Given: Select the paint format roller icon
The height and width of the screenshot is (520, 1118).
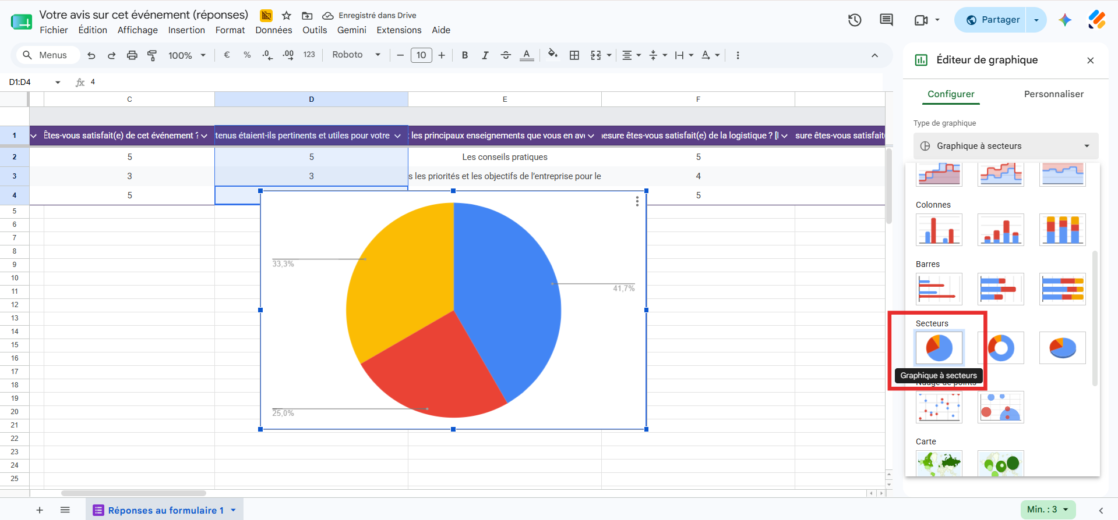Looking at the screenshot, I should [x=152, y=55].
